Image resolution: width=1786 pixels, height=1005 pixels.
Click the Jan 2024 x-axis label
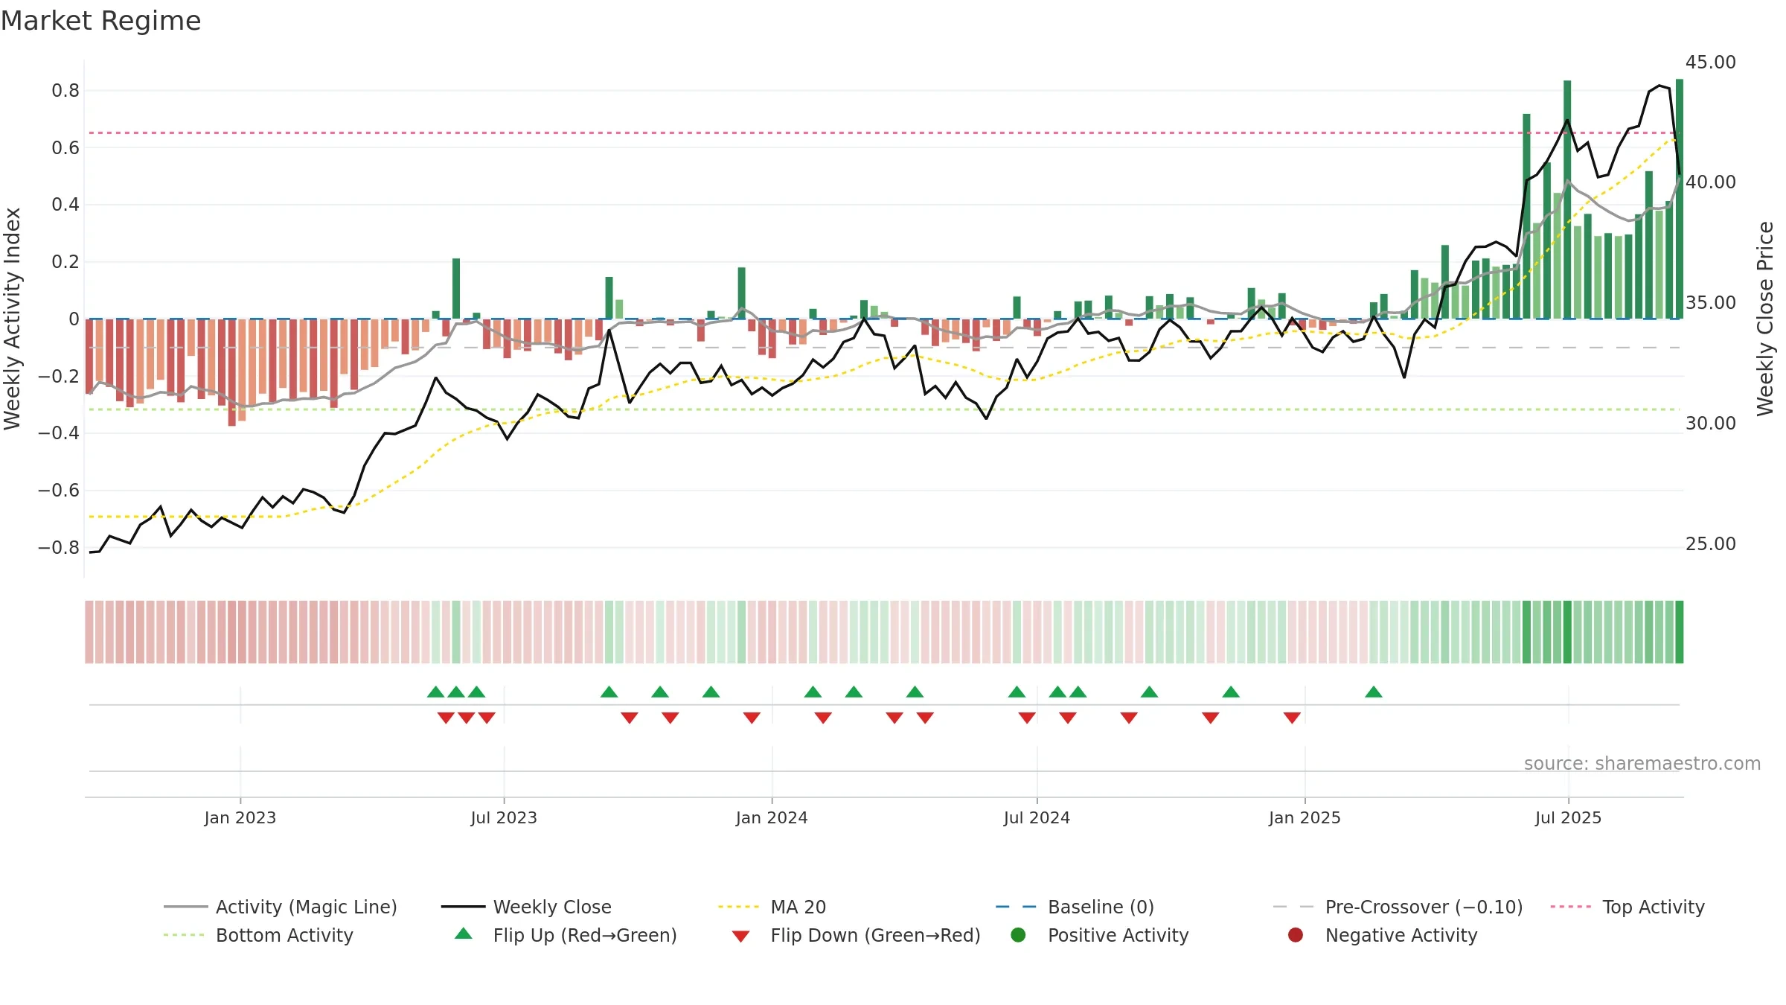click(x=772, y=817)
